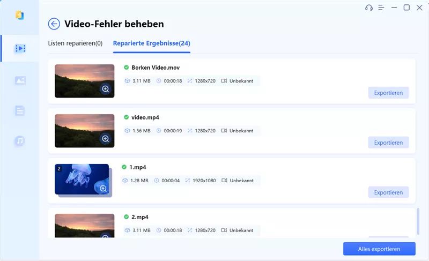Click 1920x1080 resolution value
The image size is (429, 261).
pos(204,181)
